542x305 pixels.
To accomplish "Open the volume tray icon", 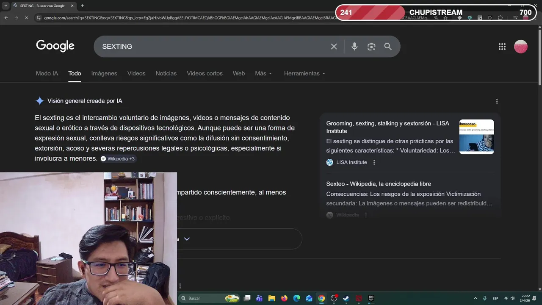I will point(513,298).
